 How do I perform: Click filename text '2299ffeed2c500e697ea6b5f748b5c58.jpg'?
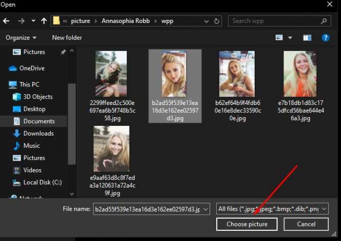point(112,110)
